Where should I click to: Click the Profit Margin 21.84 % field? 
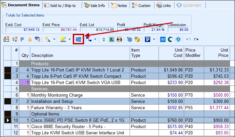154,29
